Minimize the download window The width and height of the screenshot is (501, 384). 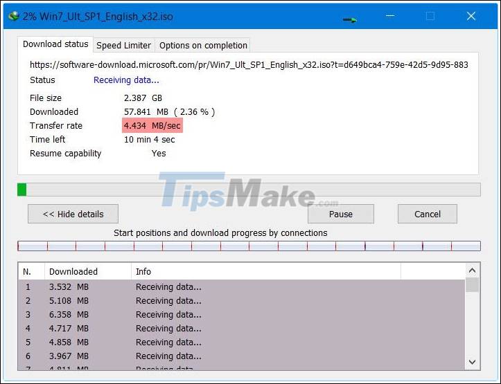coord(390,16)
